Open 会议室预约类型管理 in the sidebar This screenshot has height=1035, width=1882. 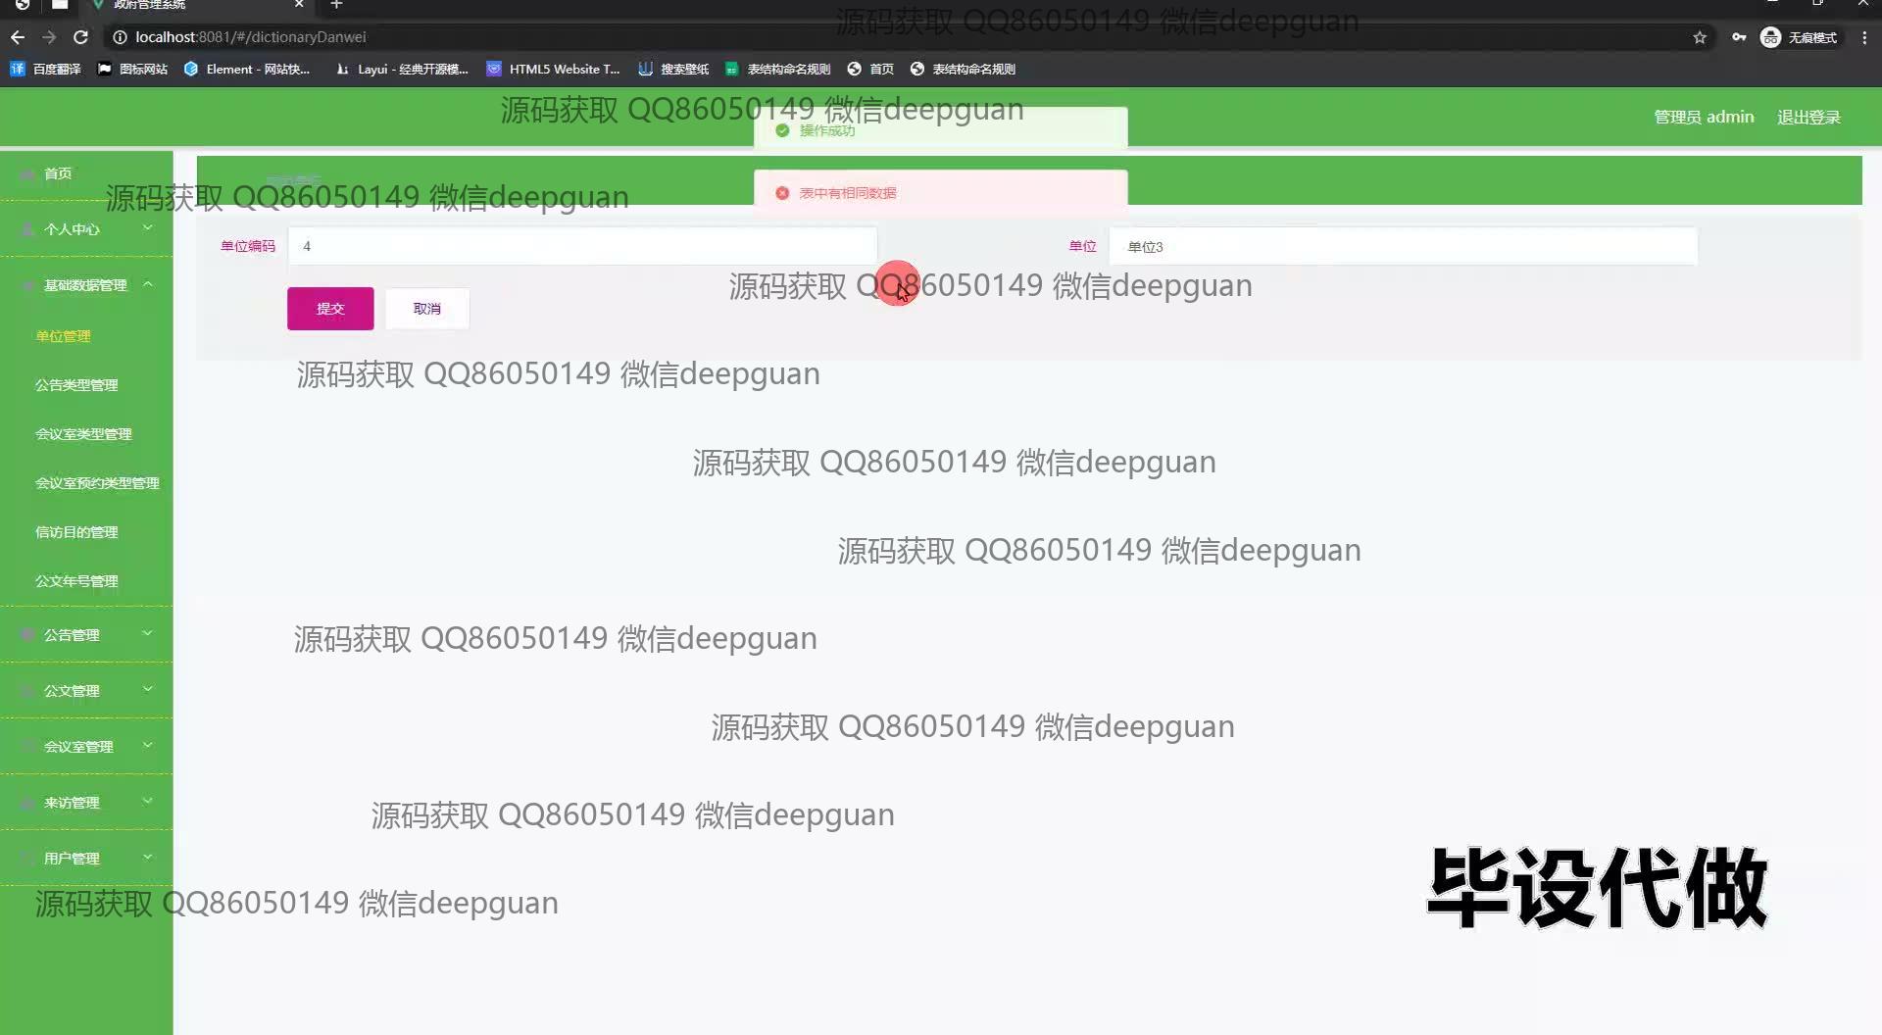point(97,483)
